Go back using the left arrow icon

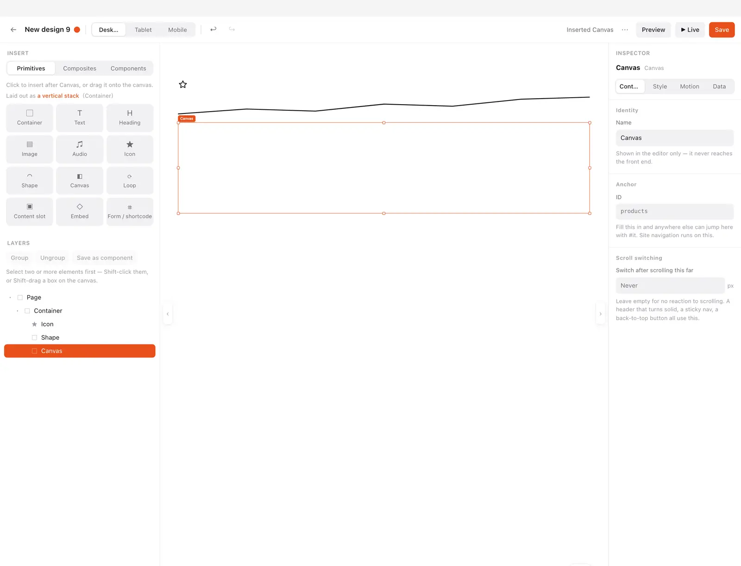point(13,30)
